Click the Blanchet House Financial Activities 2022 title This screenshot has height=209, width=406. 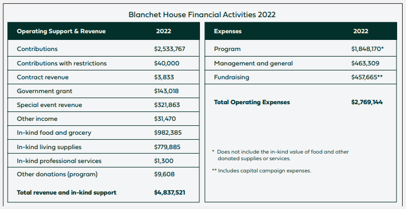pyautogui.click(x=202, y=14)
